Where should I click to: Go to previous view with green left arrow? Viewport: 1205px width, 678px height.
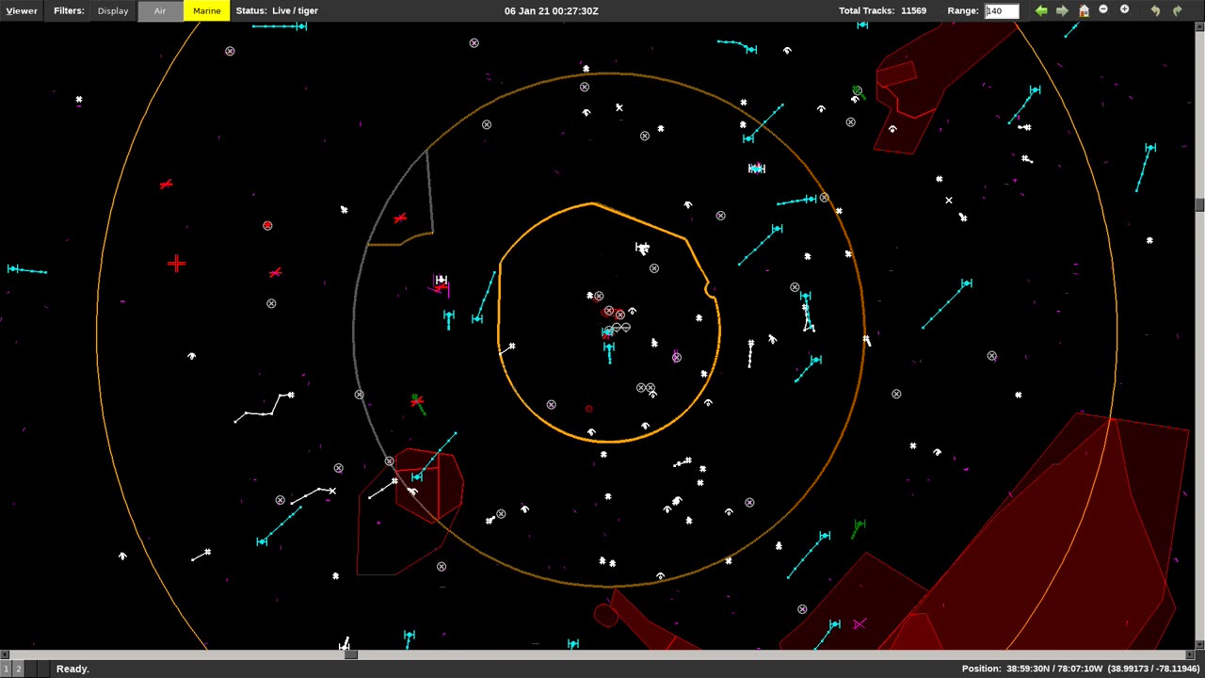click(1041, 10)
